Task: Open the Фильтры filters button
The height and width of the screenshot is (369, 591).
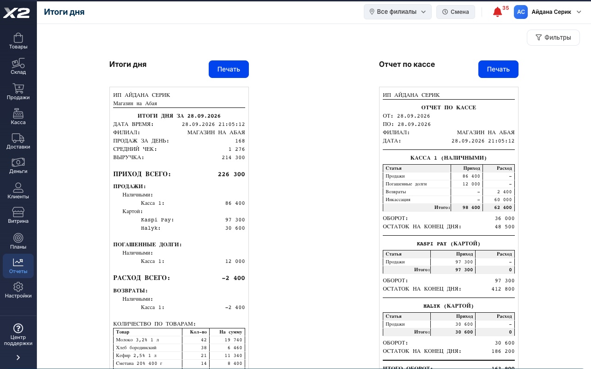Action: pos(553,38)
